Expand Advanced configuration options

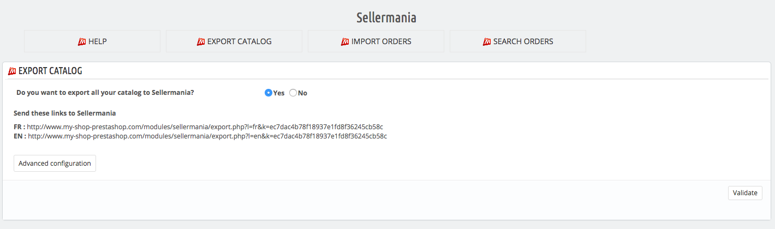55,164
